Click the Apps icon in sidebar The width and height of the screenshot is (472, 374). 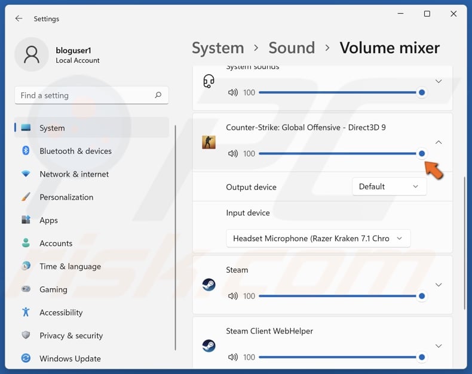click(26, 220)
